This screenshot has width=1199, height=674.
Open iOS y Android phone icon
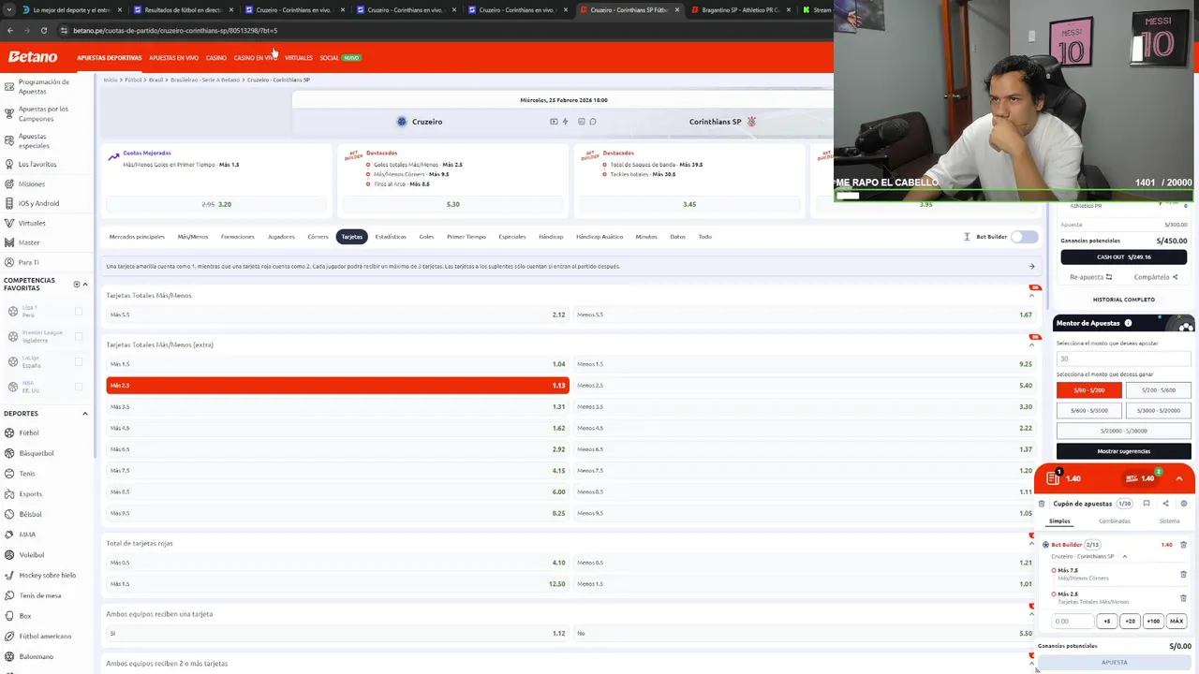8,204
